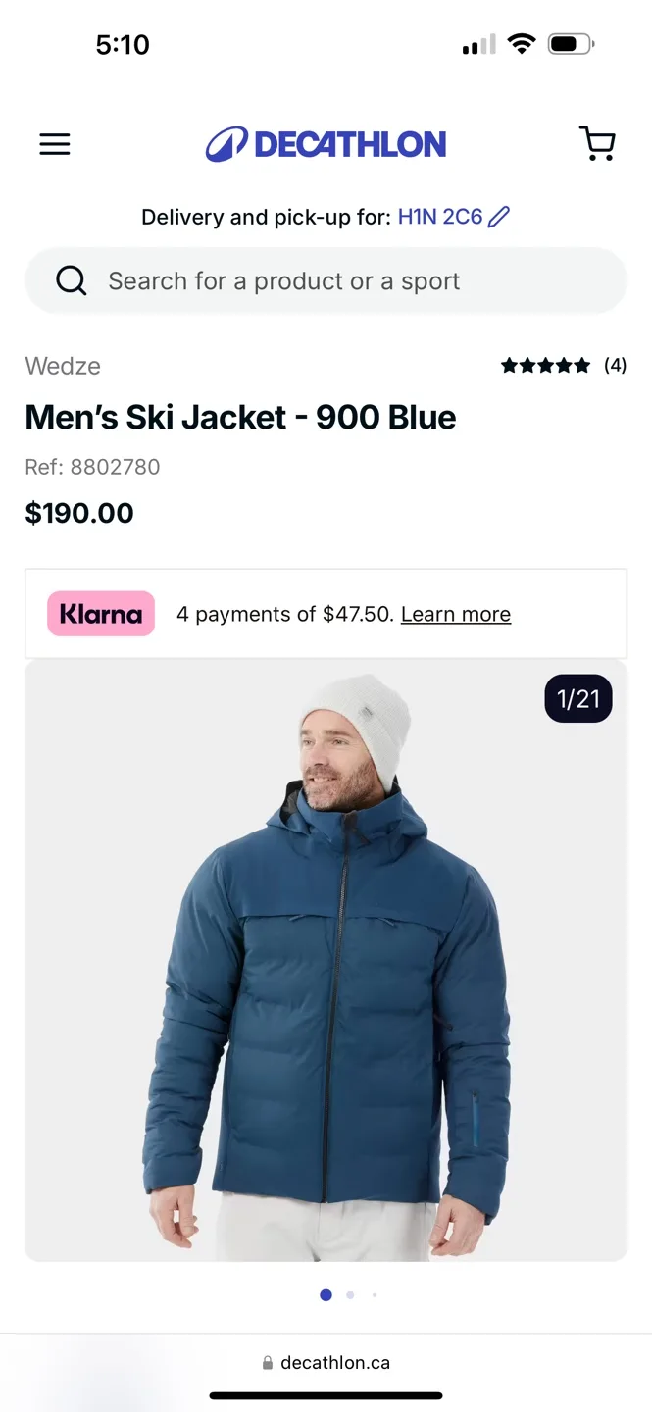Image resolution: width=652 pixels, height=1412 pixels.
Task: Tap the Men's Ski Jacket title
Action: 241,417
